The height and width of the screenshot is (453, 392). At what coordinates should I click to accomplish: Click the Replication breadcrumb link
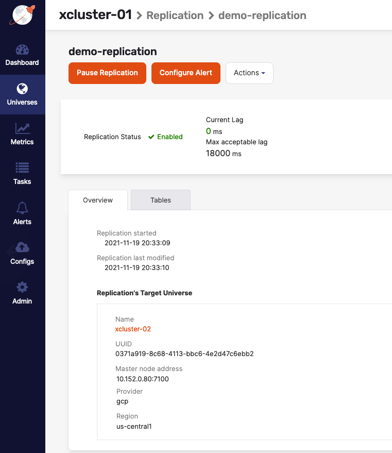175,15
